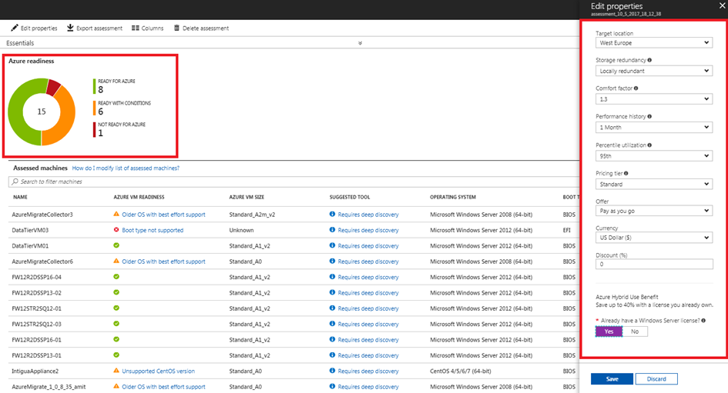Screen dimensions: 728x393
Task: Open 'Unsupported CentOS version' link
Action: point(159,371)
